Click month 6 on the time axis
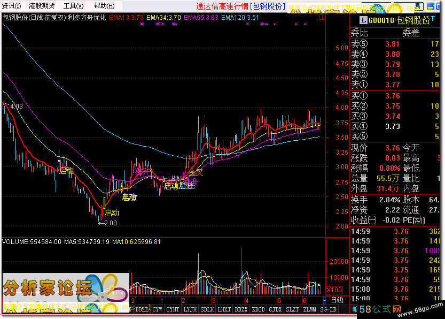Viewport: 445px width, 319px height. pos(305,300)
